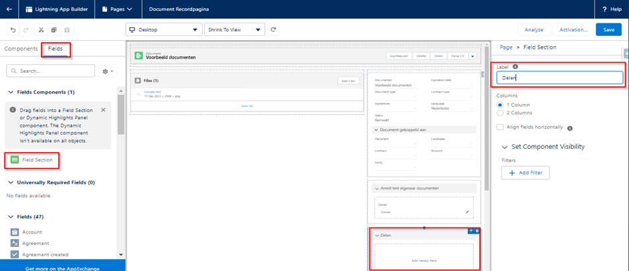Image resolution: width=629 pixels, height=271 pixels.
Task: Open the component list gear settings
Action: coord(106,71)
